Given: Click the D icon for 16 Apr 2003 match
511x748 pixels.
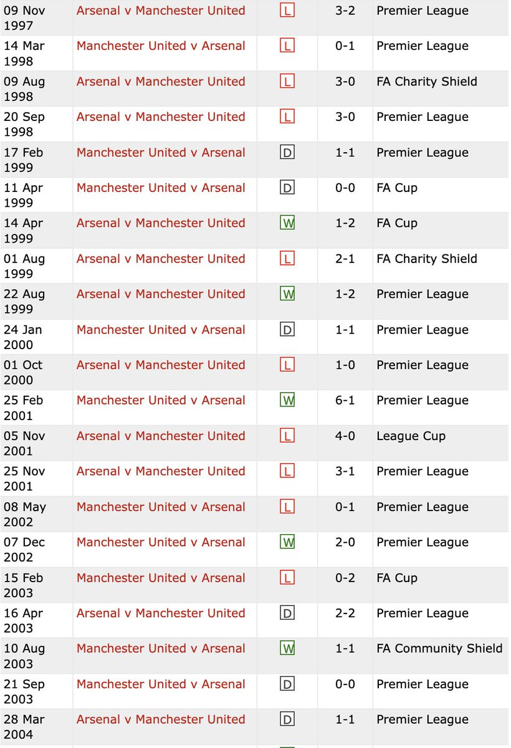Looking at the screenshot, I should click(287, 613).
